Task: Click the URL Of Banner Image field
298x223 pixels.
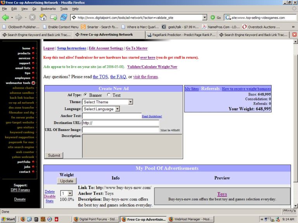Action: pyautogui.click(x=121, y=130)
